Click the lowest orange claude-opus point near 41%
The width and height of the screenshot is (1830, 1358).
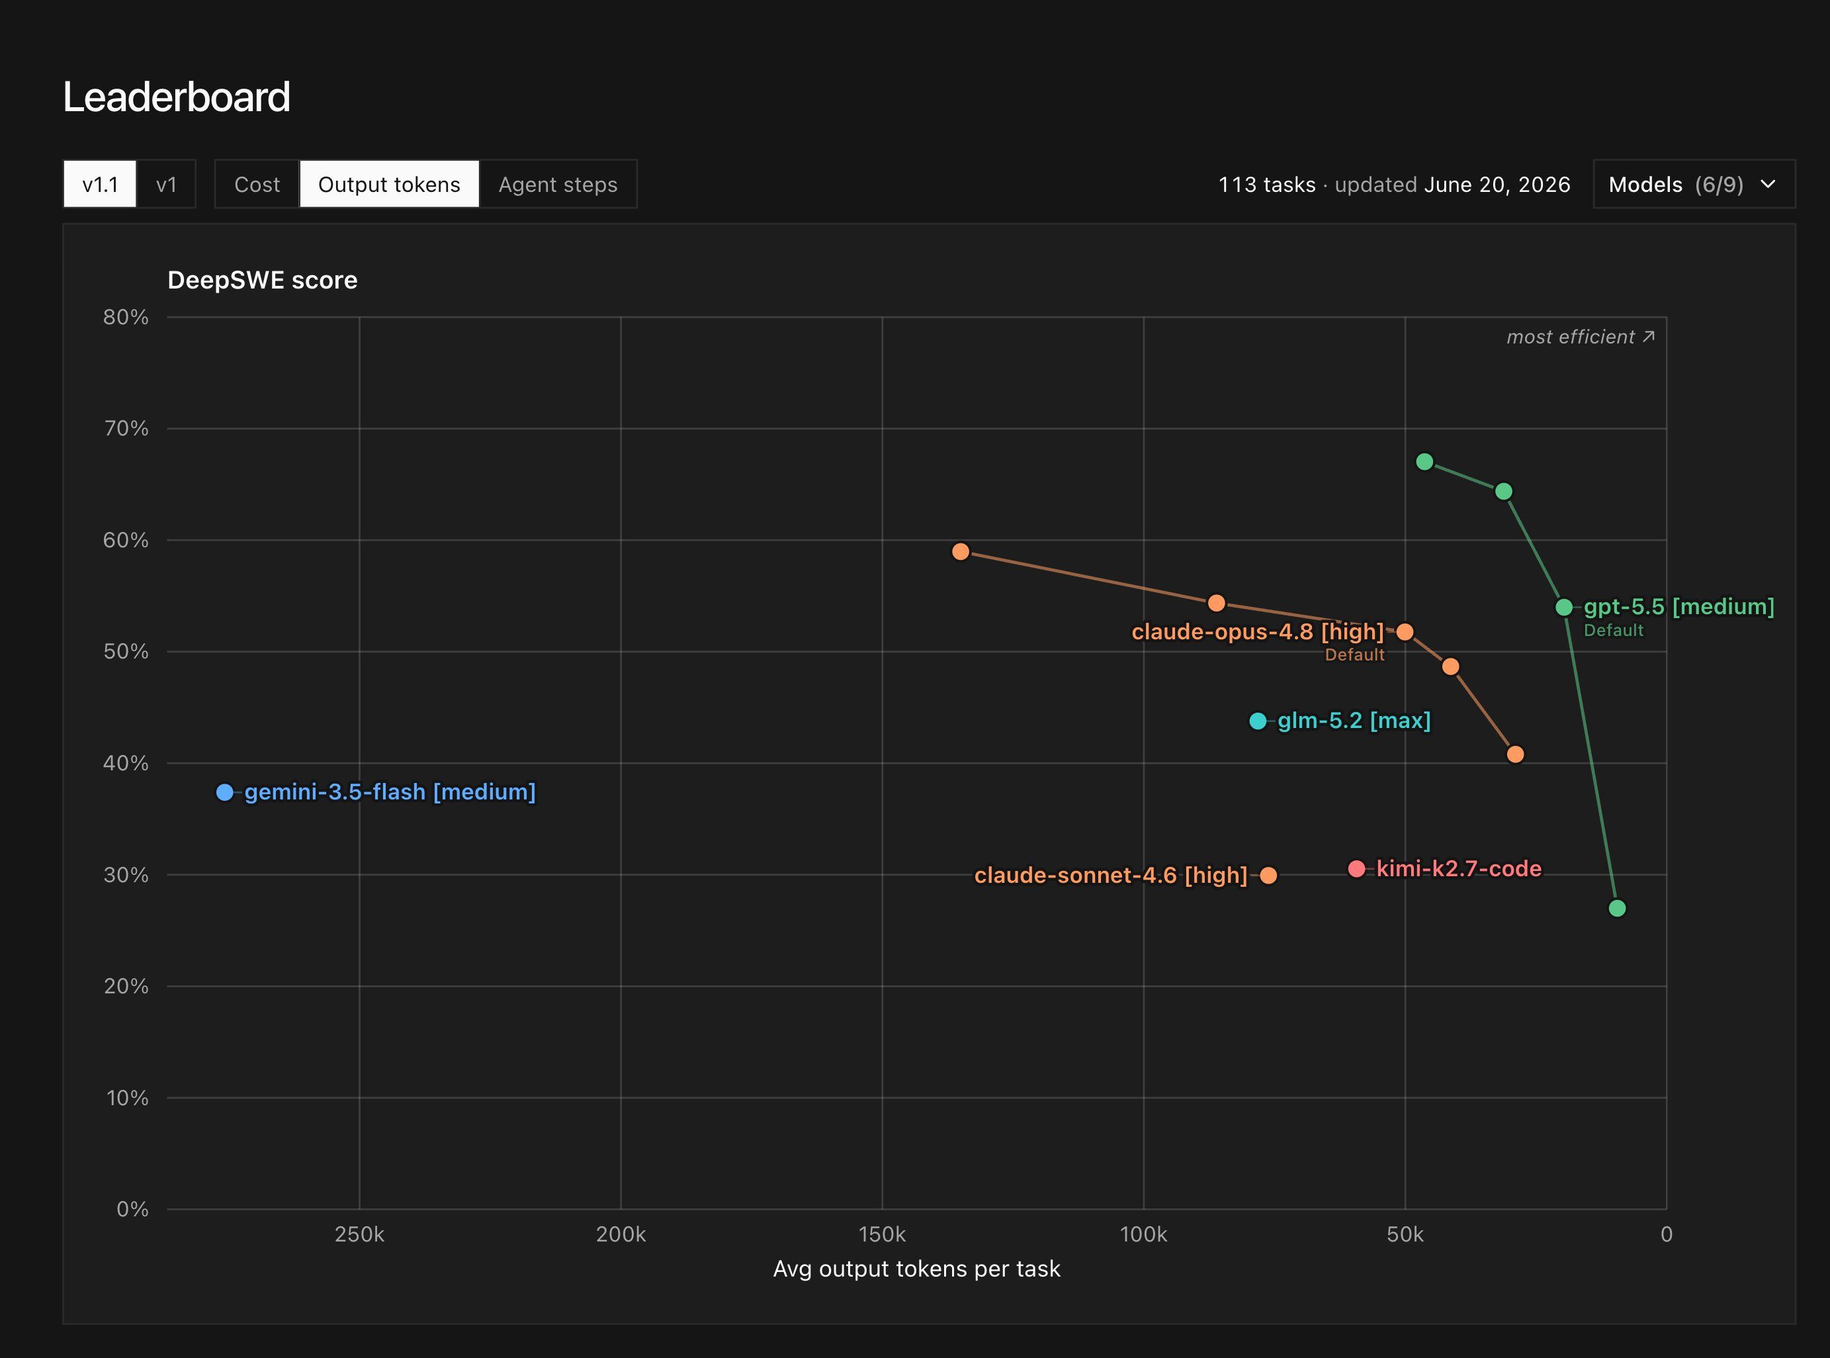coord(1516,754)
